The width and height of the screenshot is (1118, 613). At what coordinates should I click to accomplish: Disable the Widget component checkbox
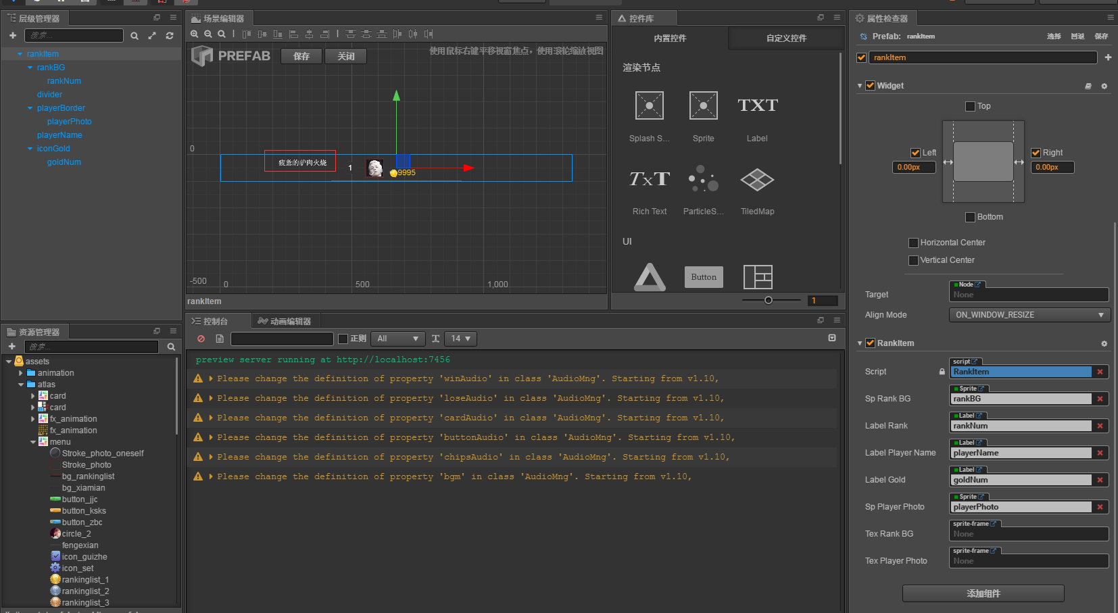click(870, 86)
